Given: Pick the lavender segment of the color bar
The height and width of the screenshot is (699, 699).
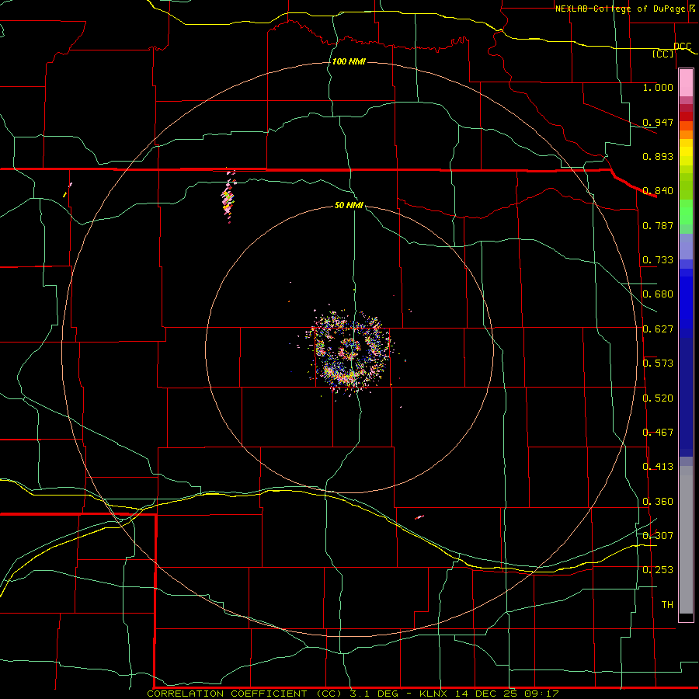Looking at the screenshot, I should [x=686, y=246].
